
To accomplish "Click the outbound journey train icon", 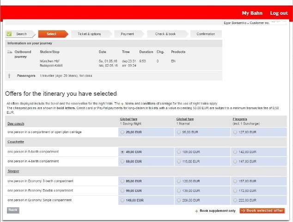I will (x=10, y=52).
